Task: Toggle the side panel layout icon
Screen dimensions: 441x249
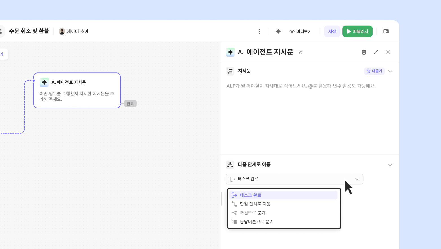Action: [x=386, y=31]
